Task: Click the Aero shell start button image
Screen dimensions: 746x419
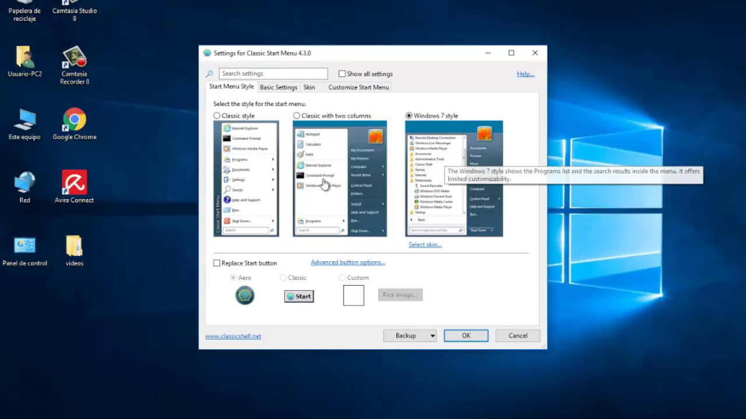Action: 245,295
